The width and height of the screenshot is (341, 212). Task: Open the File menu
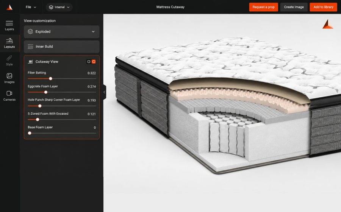coord(31,7)
